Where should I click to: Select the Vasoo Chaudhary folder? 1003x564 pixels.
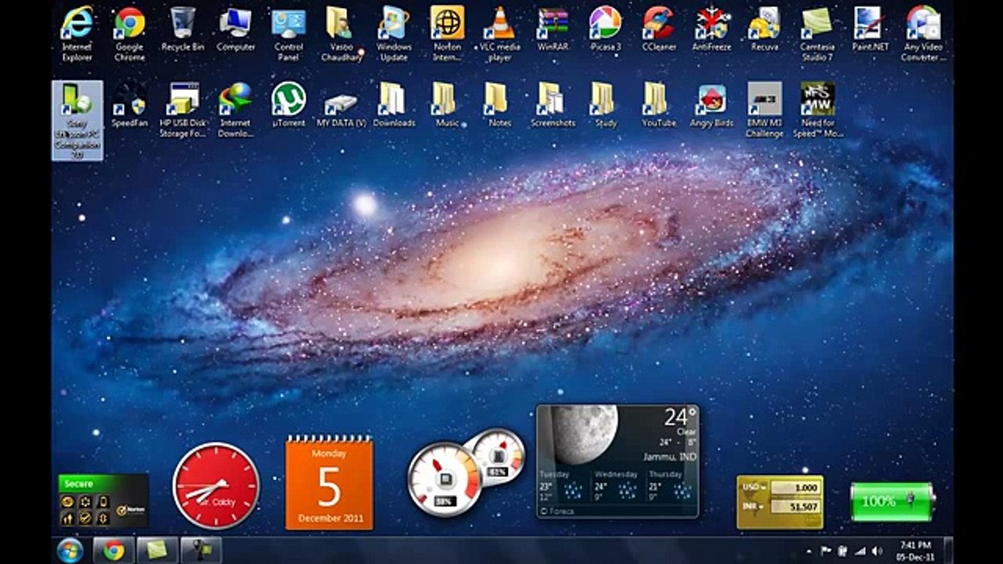[x=341, y=33]
